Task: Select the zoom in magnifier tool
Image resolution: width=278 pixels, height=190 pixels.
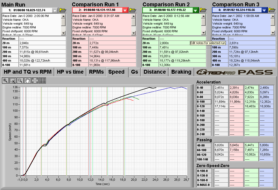Action: 5,80
